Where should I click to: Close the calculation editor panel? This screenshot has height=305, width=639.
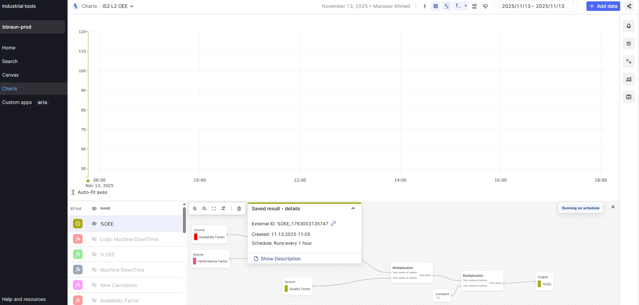click(x=613, y=207)
